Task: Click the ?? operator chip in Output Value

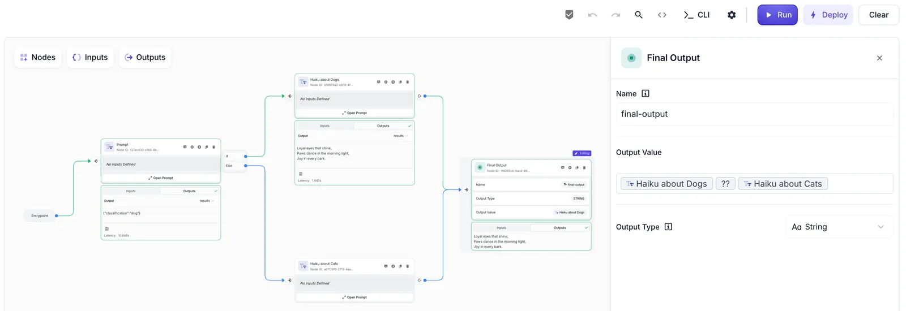Action: coord(725,184)
